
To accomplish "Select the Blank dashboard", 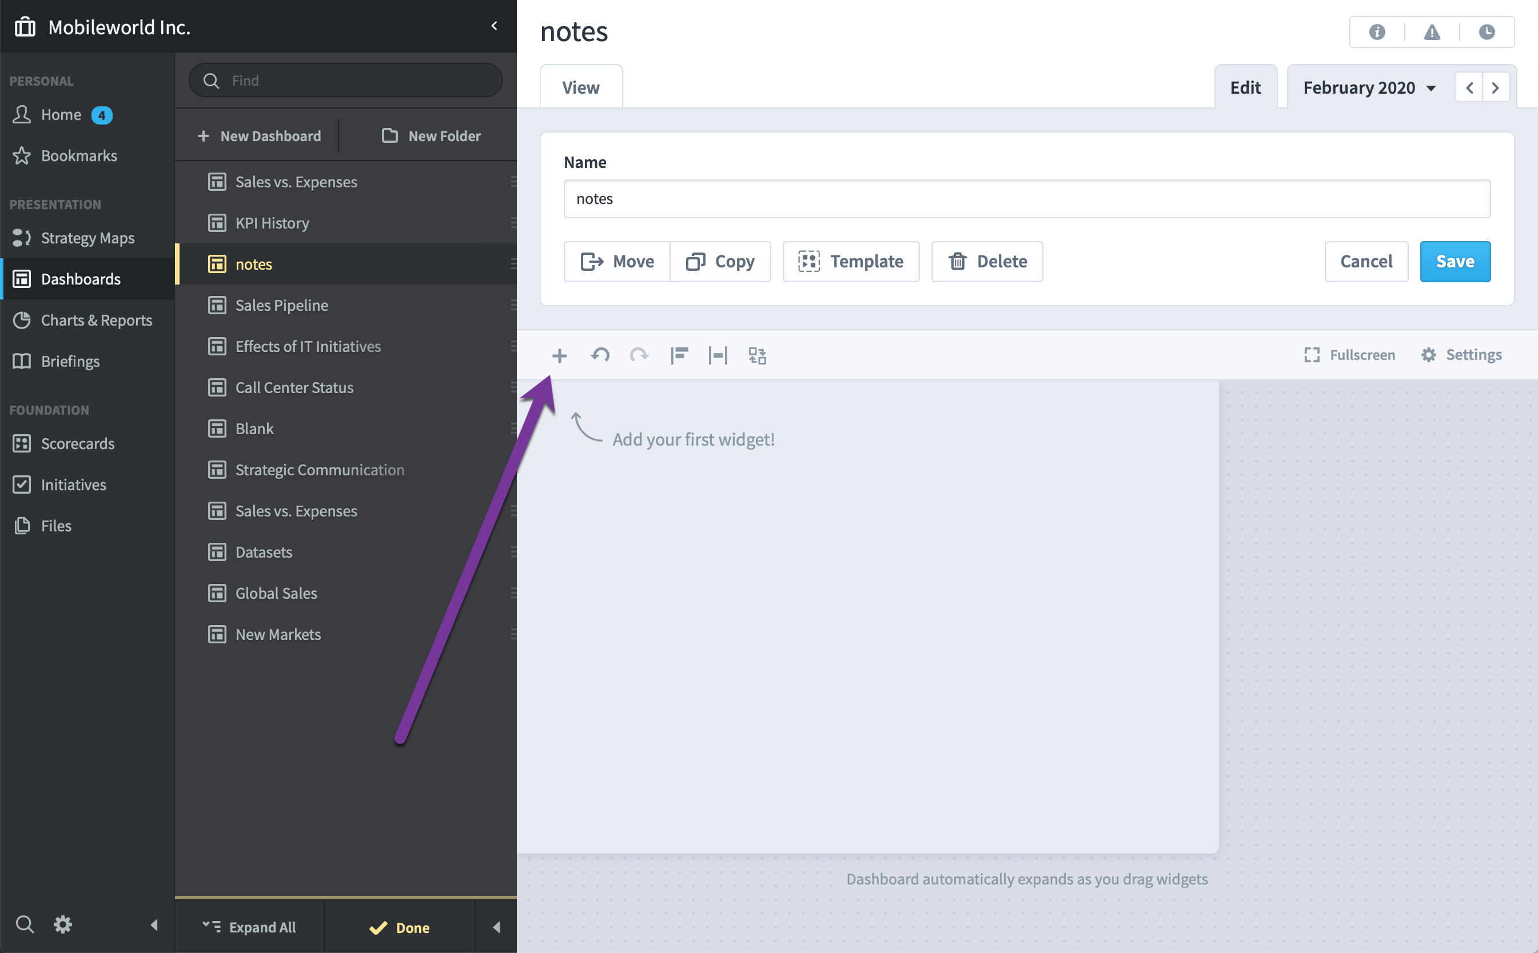I will pyautogui.click(x=345, y=429).
